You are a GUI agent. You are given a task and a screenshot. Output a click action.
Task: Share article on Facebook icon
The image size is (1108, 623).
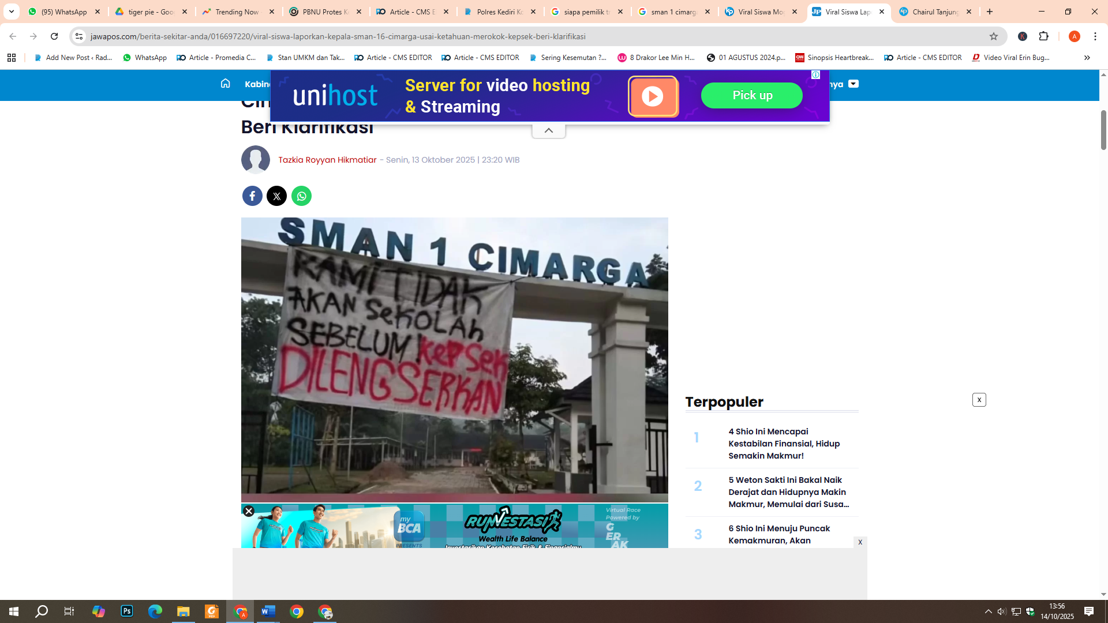click(x=252, y=196)
